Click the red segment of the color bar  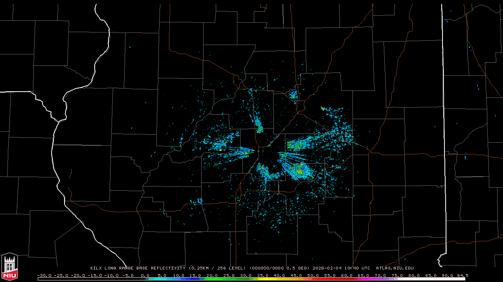click(x=330, y=279)
